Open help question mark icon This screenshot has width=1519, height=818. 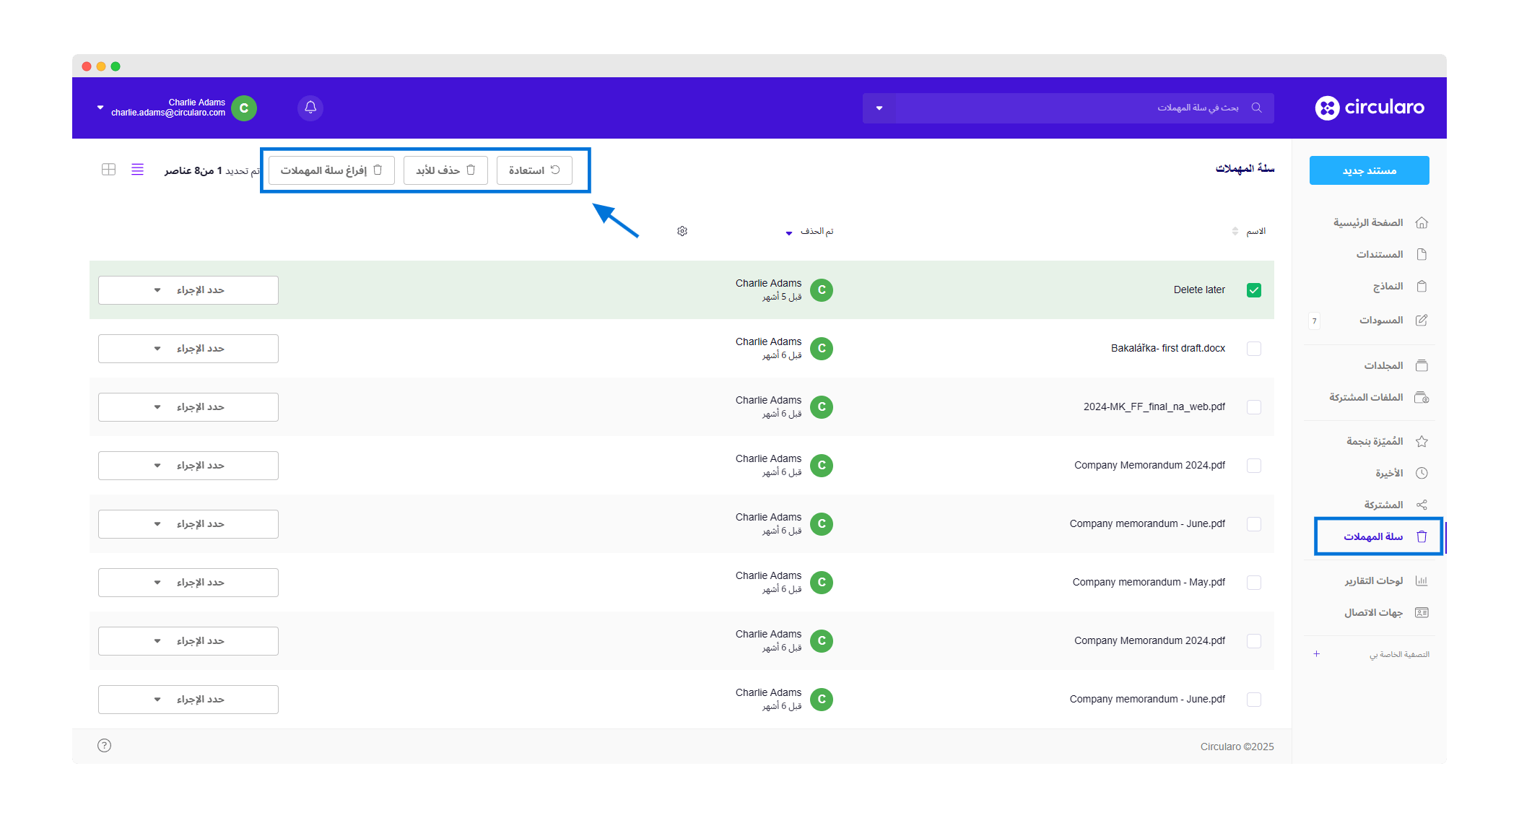(x=104, y=746)
